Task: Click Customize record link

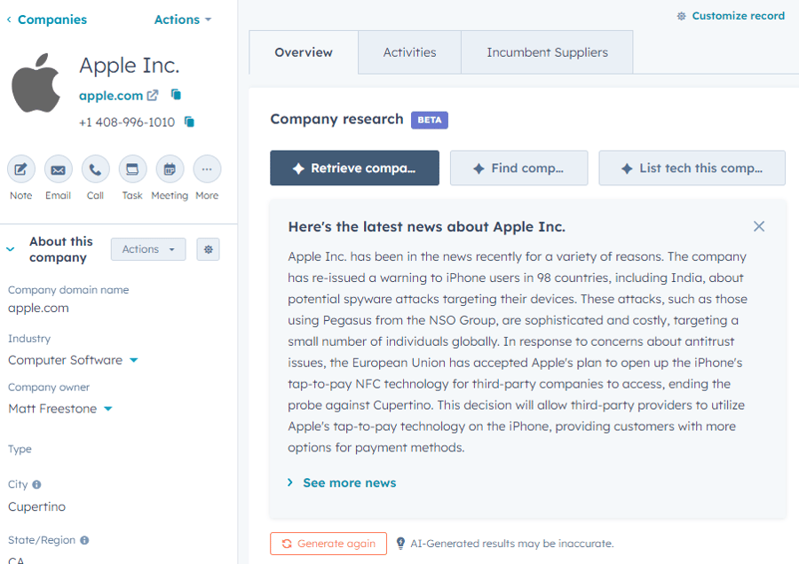Action: 731,16
